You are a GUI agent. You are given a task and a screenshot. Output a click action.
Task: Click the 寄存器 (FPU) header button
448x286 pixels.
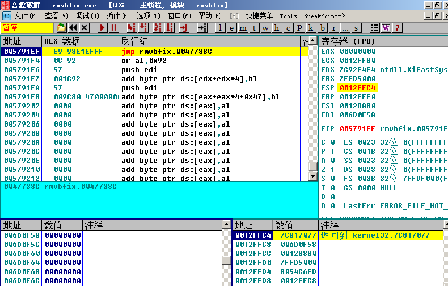point(383,41)
